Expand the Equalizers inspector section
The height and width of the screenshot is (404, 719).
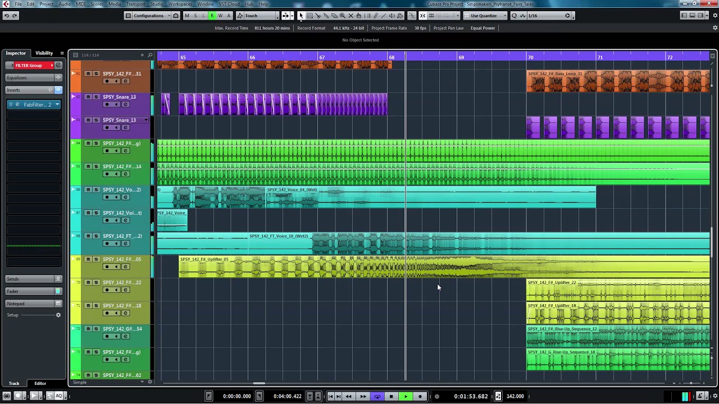tap(34, 77)
